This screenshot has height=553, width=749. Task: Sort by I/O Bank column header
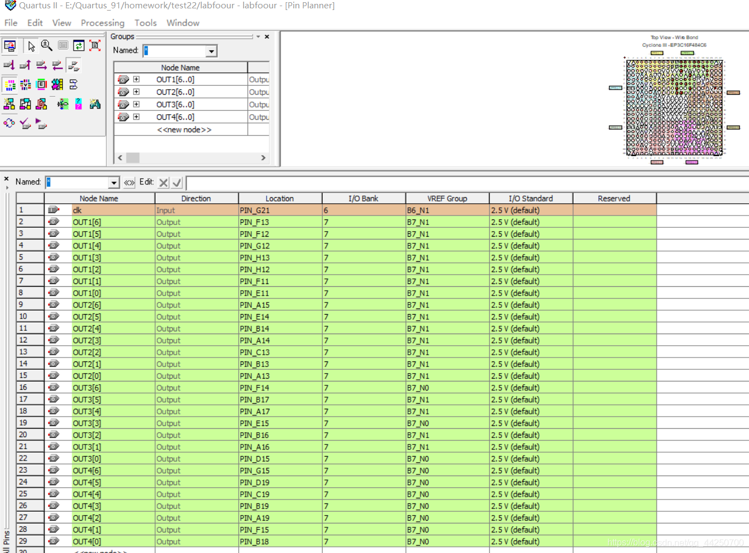tap(363, 198)
